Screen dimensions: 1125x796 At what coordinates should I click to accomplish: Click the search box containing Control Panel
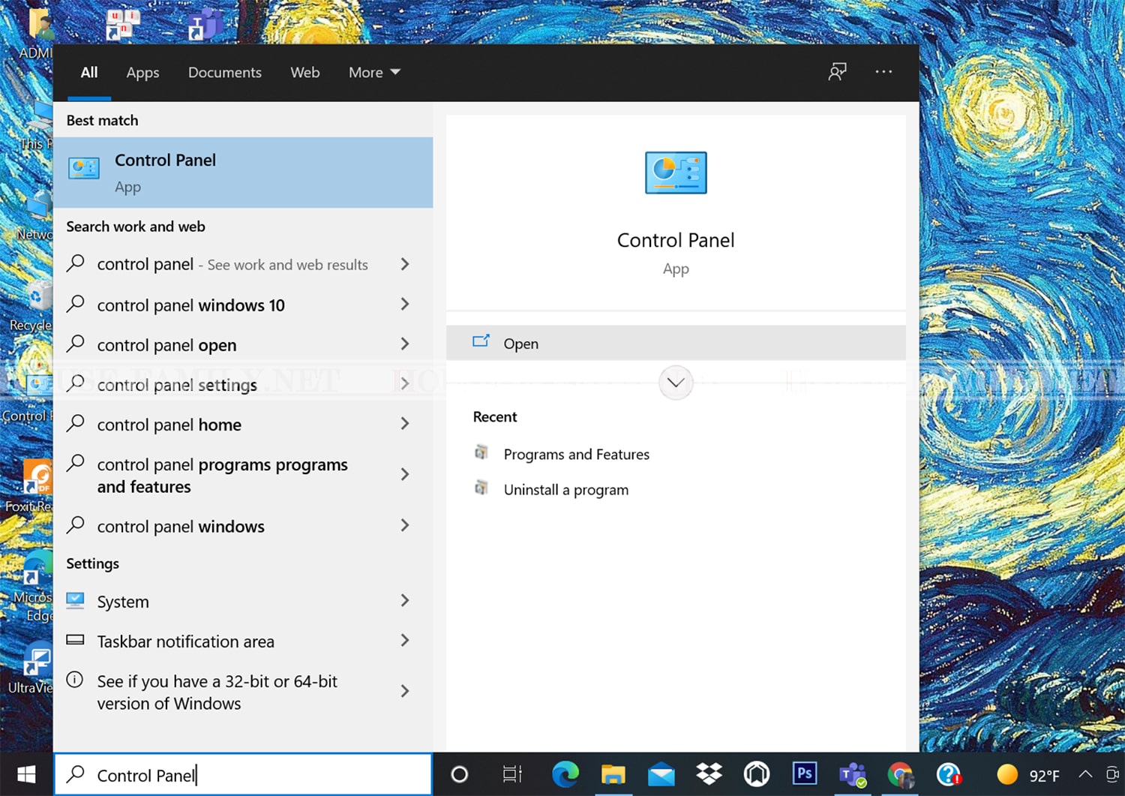coord(243,774)
